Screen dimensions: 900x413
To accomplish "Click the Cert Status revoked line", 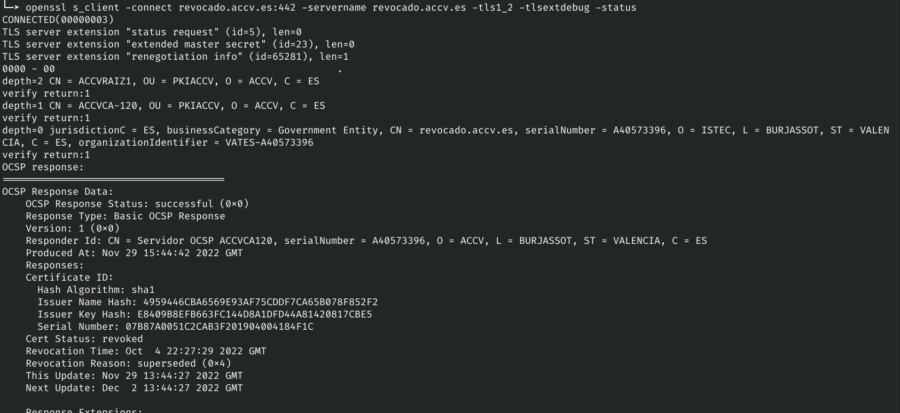I will [84, 339].
